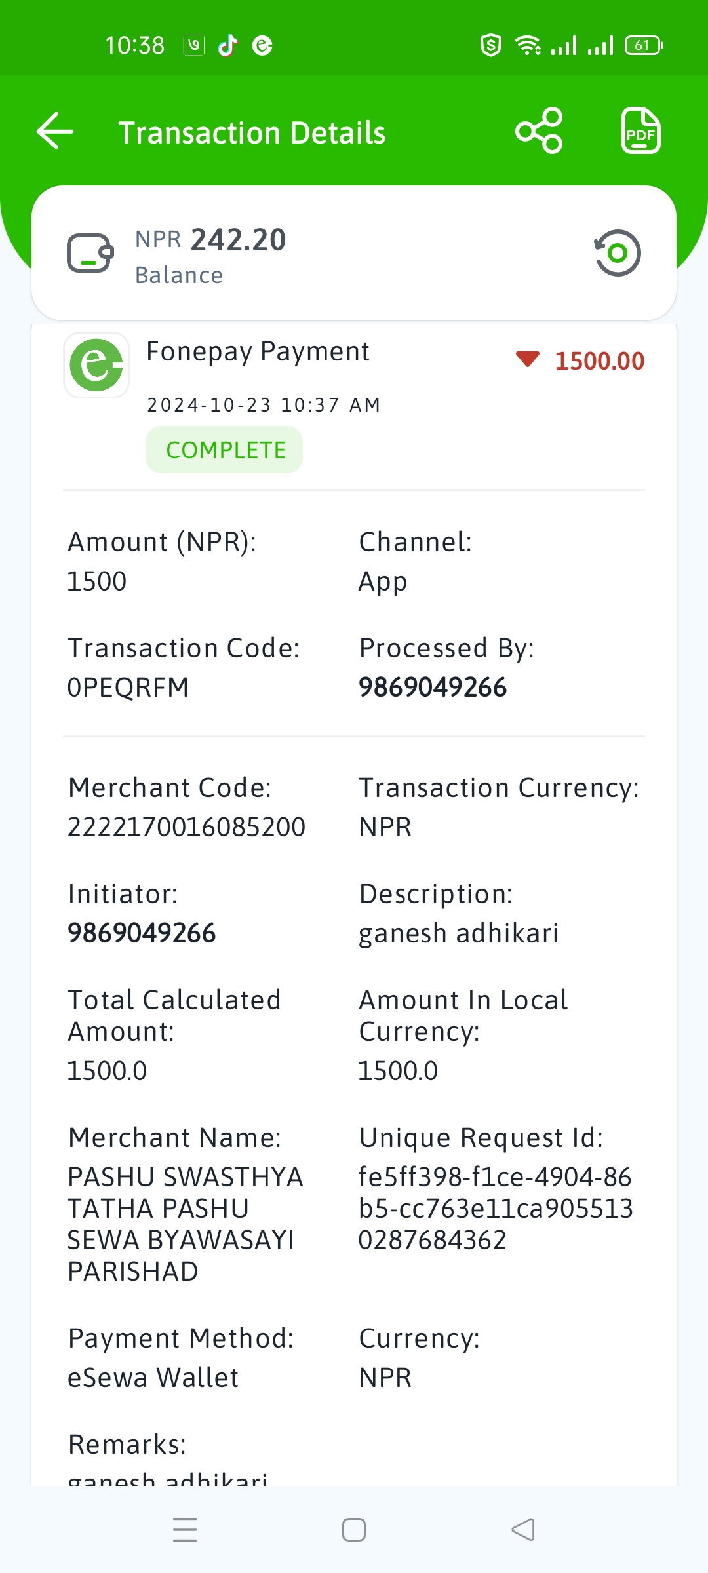
Task: Tap the back arrow icon
Action: 55,131
